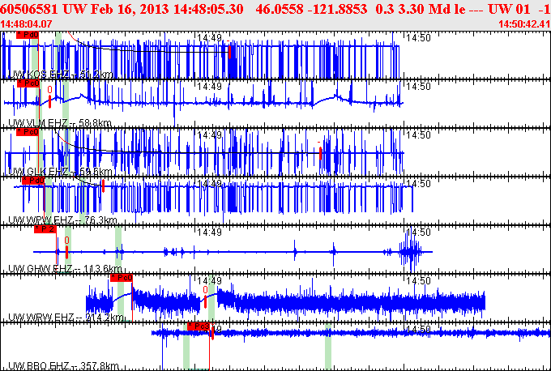551x371 pixels.
Task: Click the red P pick flag on BBO trace
Action: click(198, 326)
